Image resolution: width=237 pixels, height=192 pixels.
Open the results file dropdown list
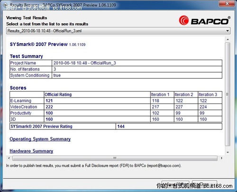118,31
